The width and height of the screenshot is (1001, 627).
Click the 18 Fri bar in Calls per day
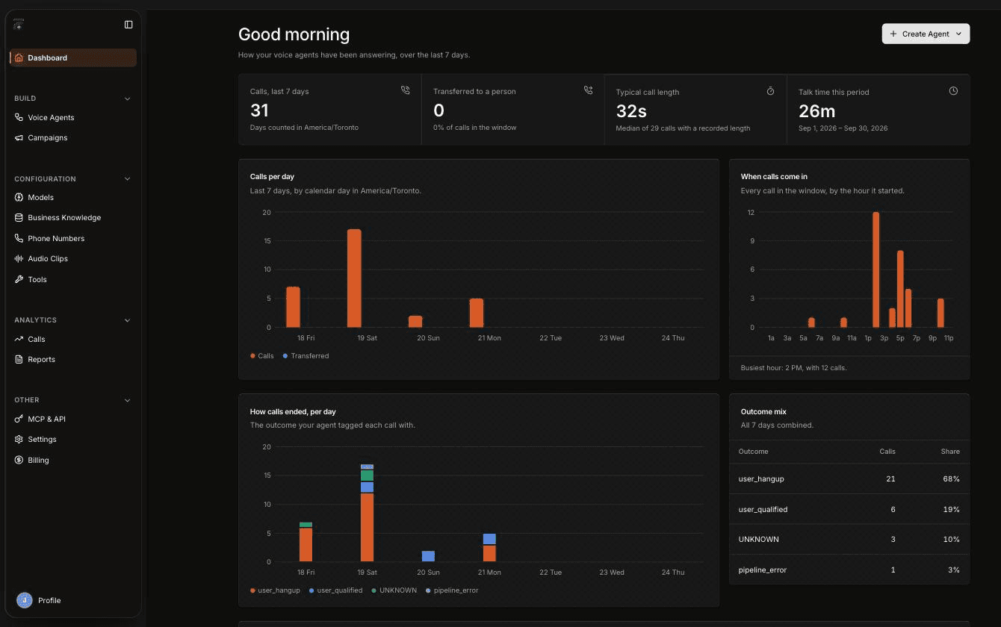point(293,307)
